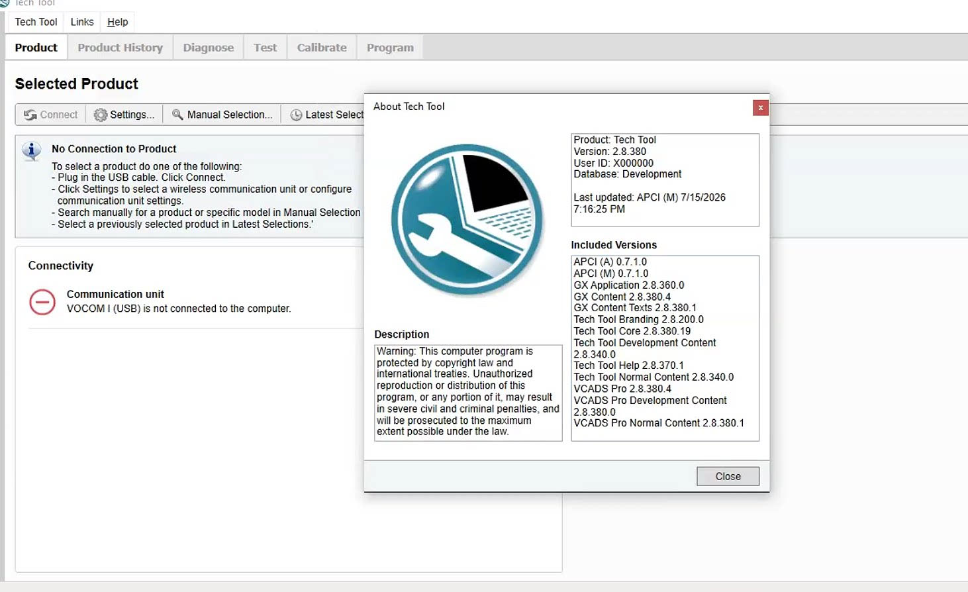Click the Included Versions heading
This screenshot has width=968, height=592.
pos(614,245)
